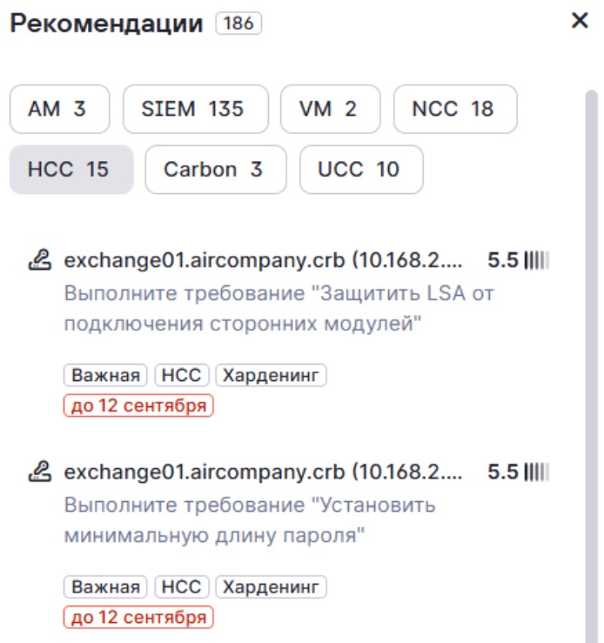Switch to UCC 10 recommendations
604x643 pixels.
tap(361, 169)
